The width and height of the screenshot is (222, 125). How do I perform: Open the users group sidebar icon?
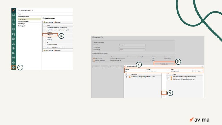(14, 58)
